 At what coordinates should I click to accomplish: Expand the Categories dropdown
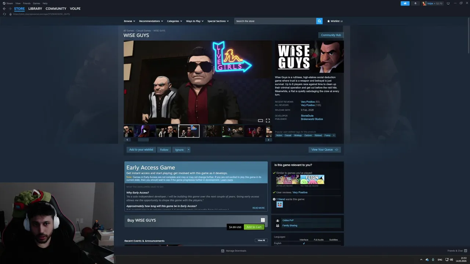(x=174, y=21)
